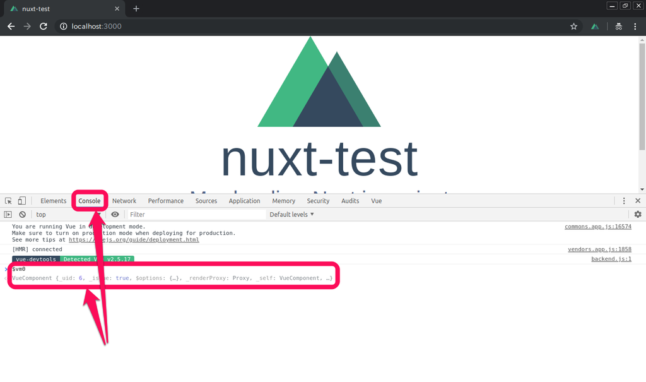Switch to the Network tab
Viewport: 646px width, 382px height.
(x=124, y=201)
